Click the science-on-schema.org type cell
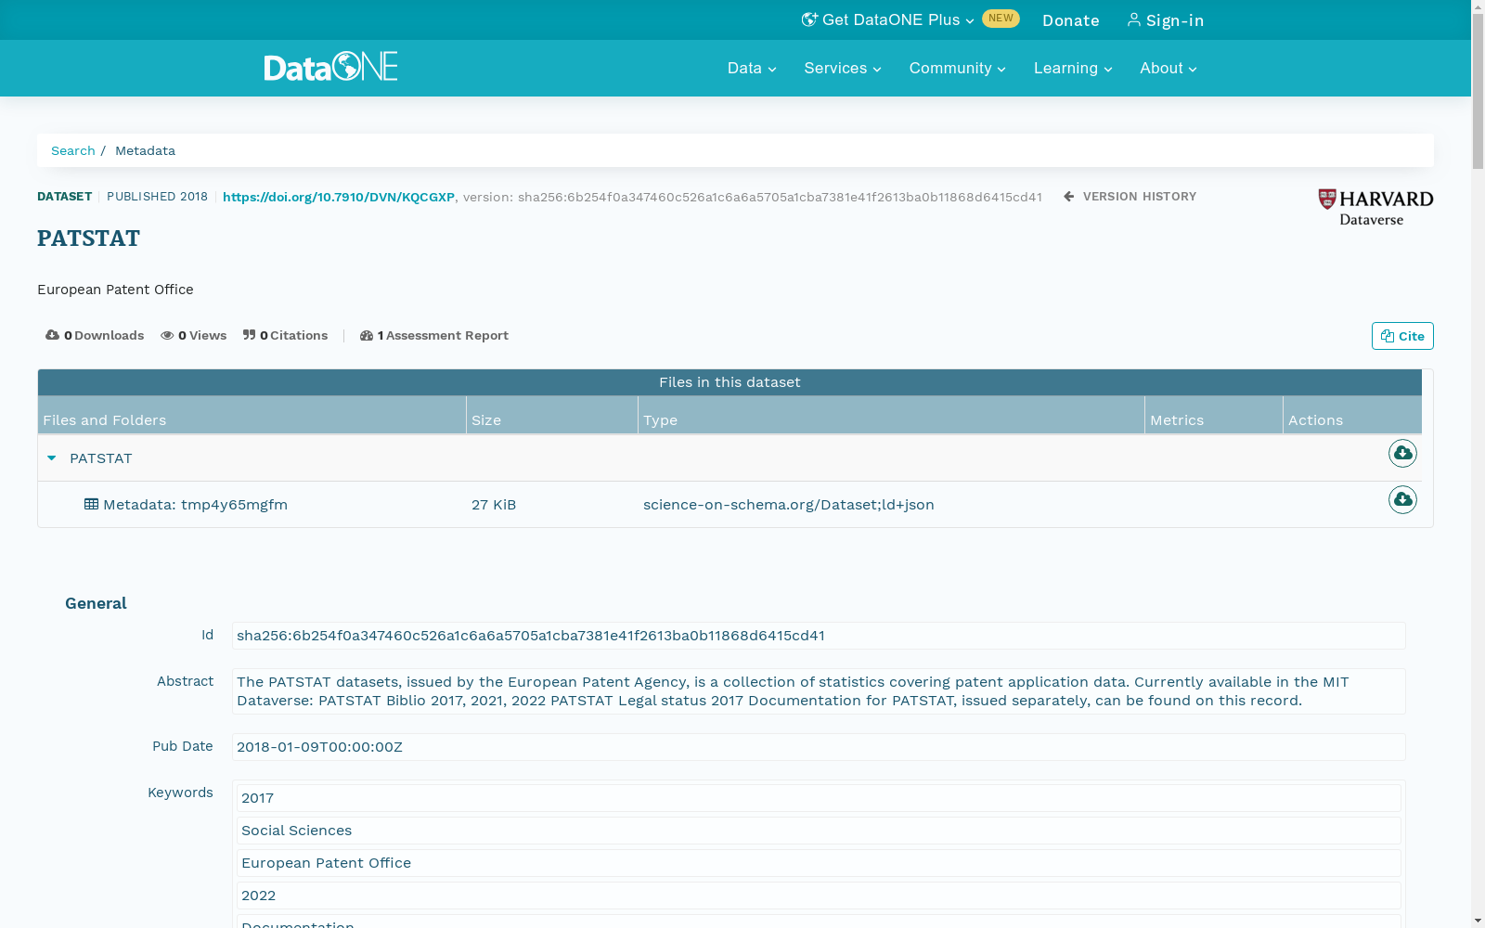The image size is (1485, 928). [788, 504]
